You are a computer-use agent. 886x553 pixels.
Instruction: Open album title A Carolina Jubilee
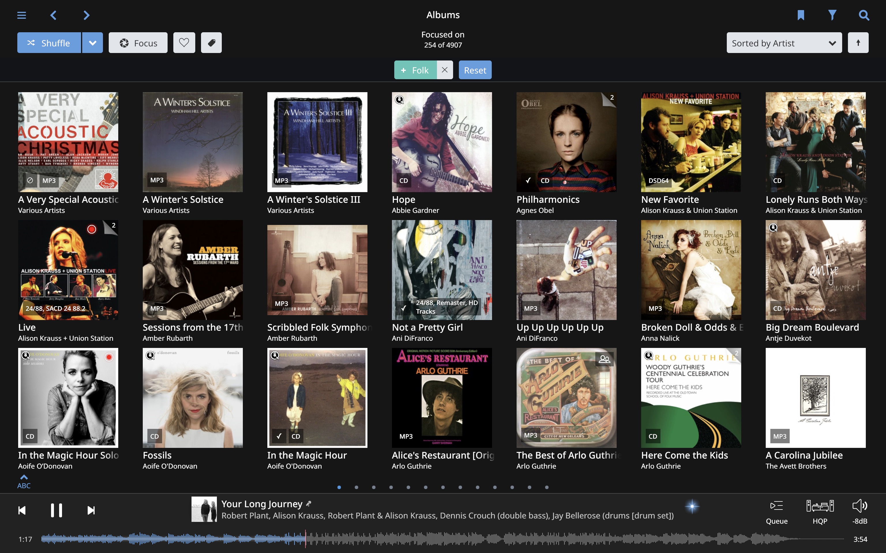tap(804, 455)
